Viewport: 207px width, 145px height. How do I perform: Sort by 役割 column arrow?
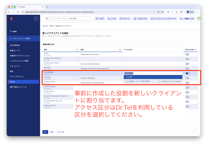[77, 49]
